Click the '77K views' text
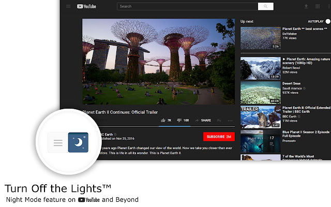Screen dimensions: 331x207 (290, 38)
